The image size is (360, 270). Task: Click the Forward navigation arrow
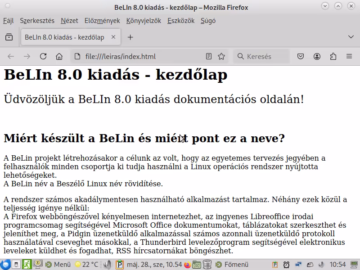pyautogui.click(x=27, y=56)
